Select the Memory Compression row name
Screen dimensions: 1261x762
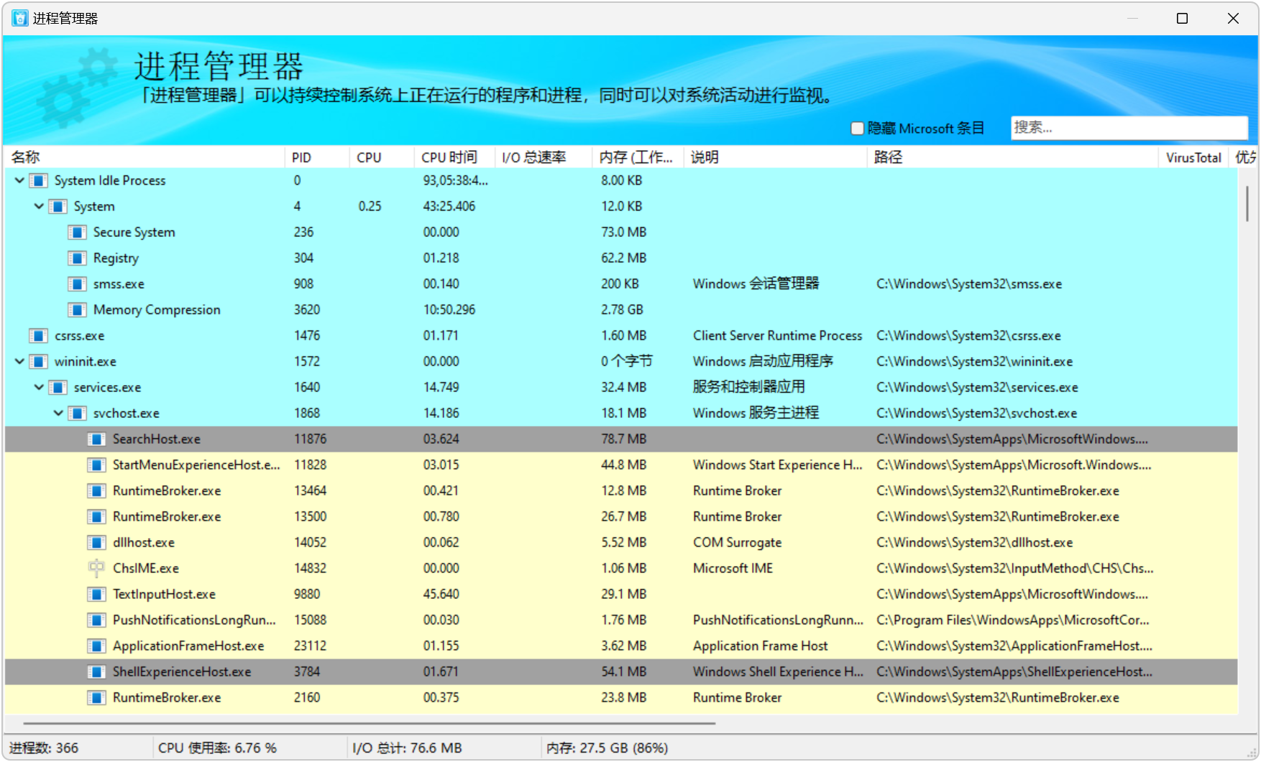point(157,310)
